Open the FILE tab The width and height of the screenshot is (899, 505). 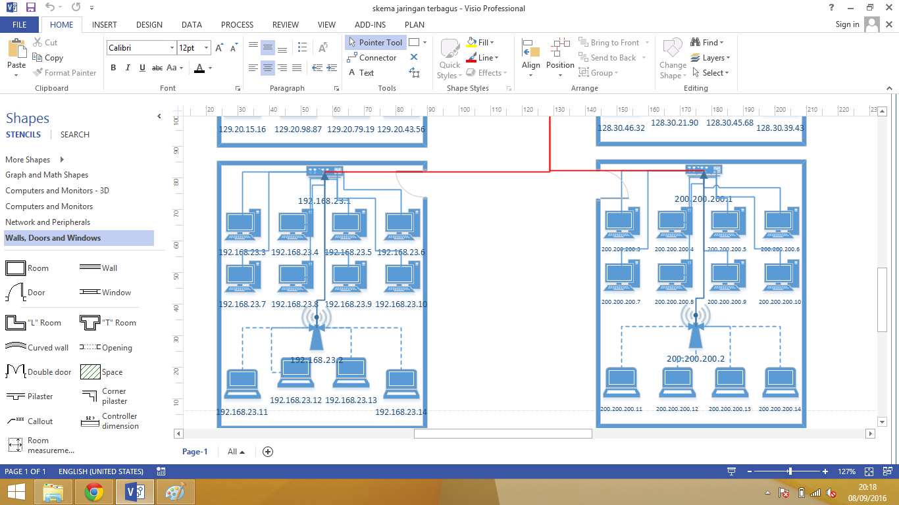19,25
